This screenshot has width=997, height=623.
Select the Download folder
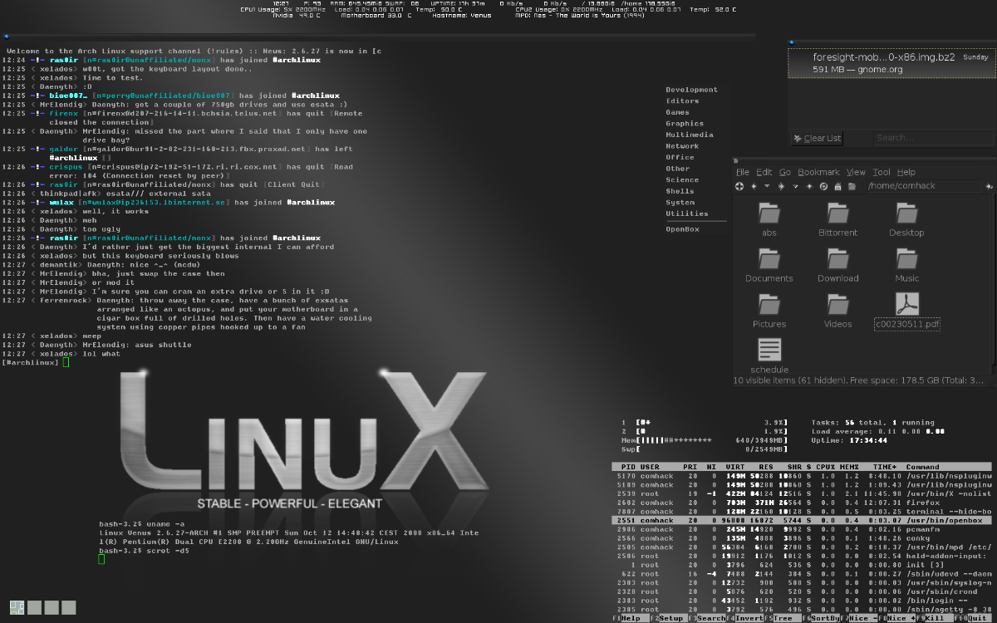837,266
